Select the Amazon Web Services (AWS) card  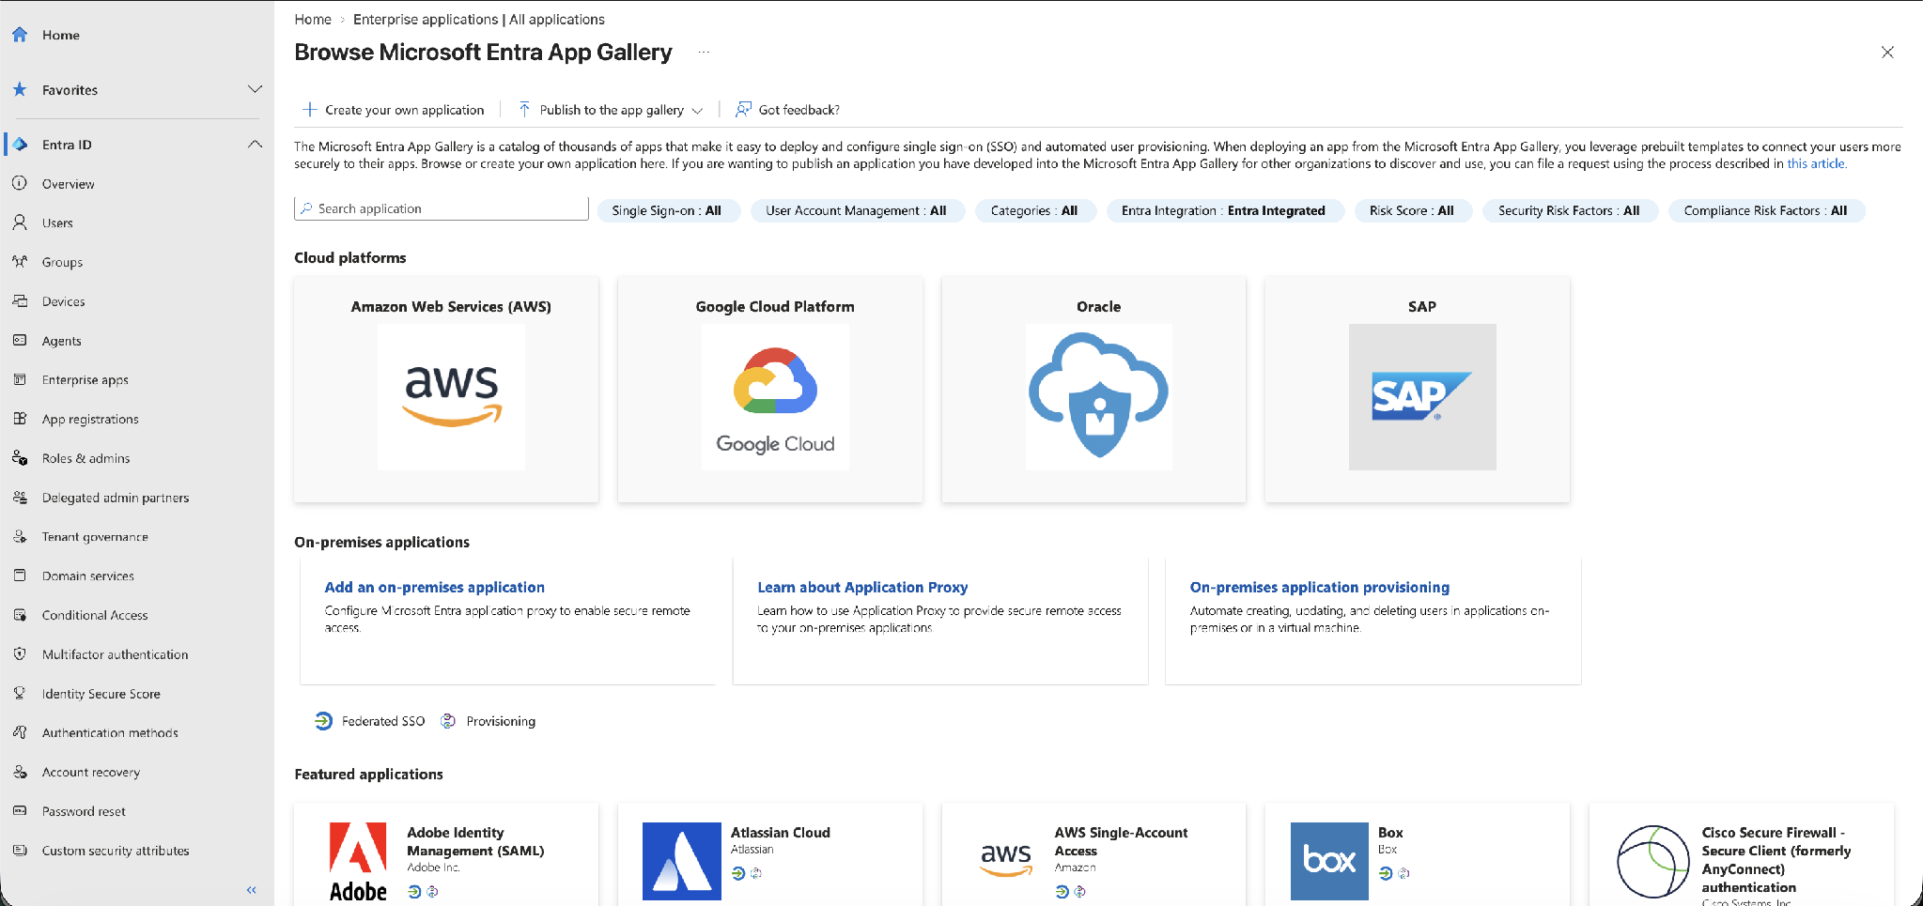[446, 390]
